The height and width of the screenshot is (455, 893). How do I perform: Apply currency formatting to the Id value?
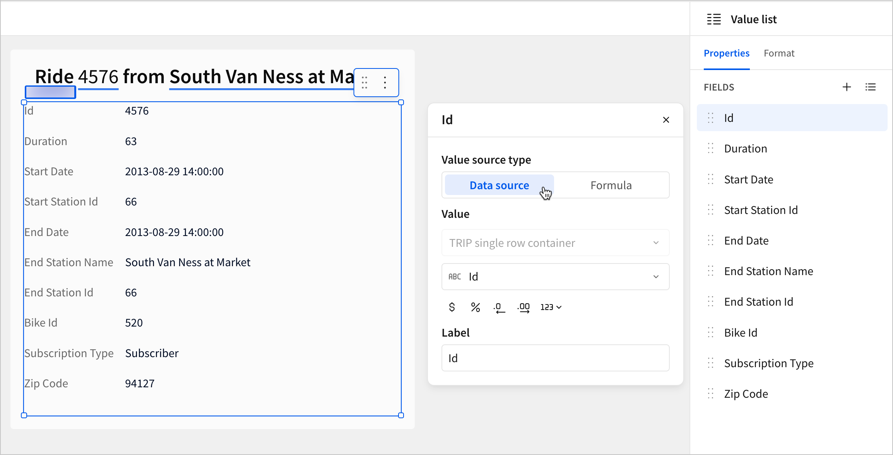point(452,307)
